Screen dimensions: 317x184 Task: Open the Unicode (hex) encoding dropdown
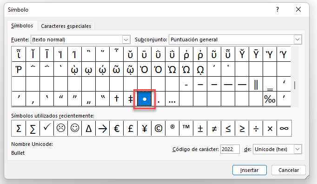coord(297,149)
